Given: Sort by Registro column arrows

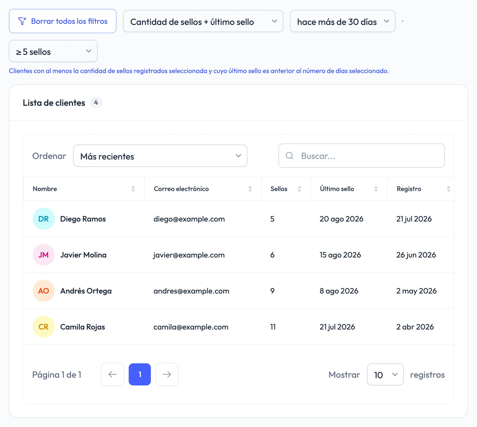Looking at the screenshot, I should [449, 189].
